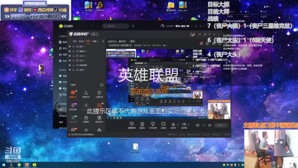
Task: Add a 多媒体 multimedia source
Action: (x=163, y=125)
